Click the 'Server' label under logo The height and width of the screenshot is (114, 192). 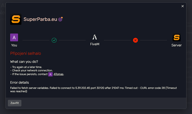[x=176, y=45]
